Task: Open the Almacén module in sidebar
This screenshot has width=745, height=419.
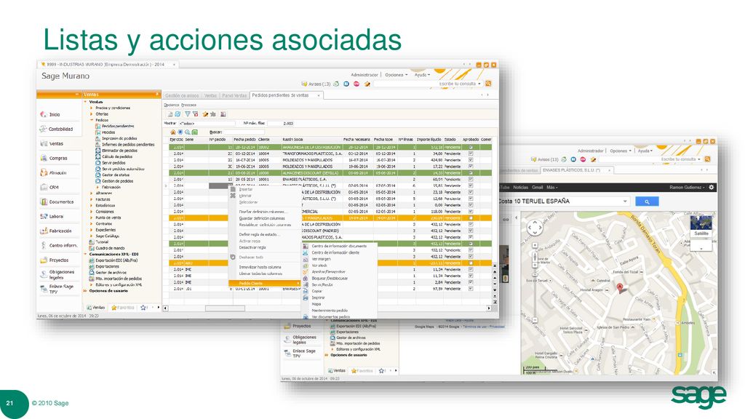Action: pos(53,173)
